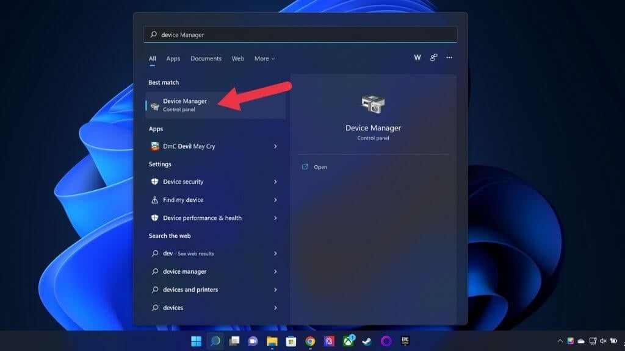Click the battery tray icon
This screenshot has width=625, height=351.
pyautogui.click(x=614, y=341)
